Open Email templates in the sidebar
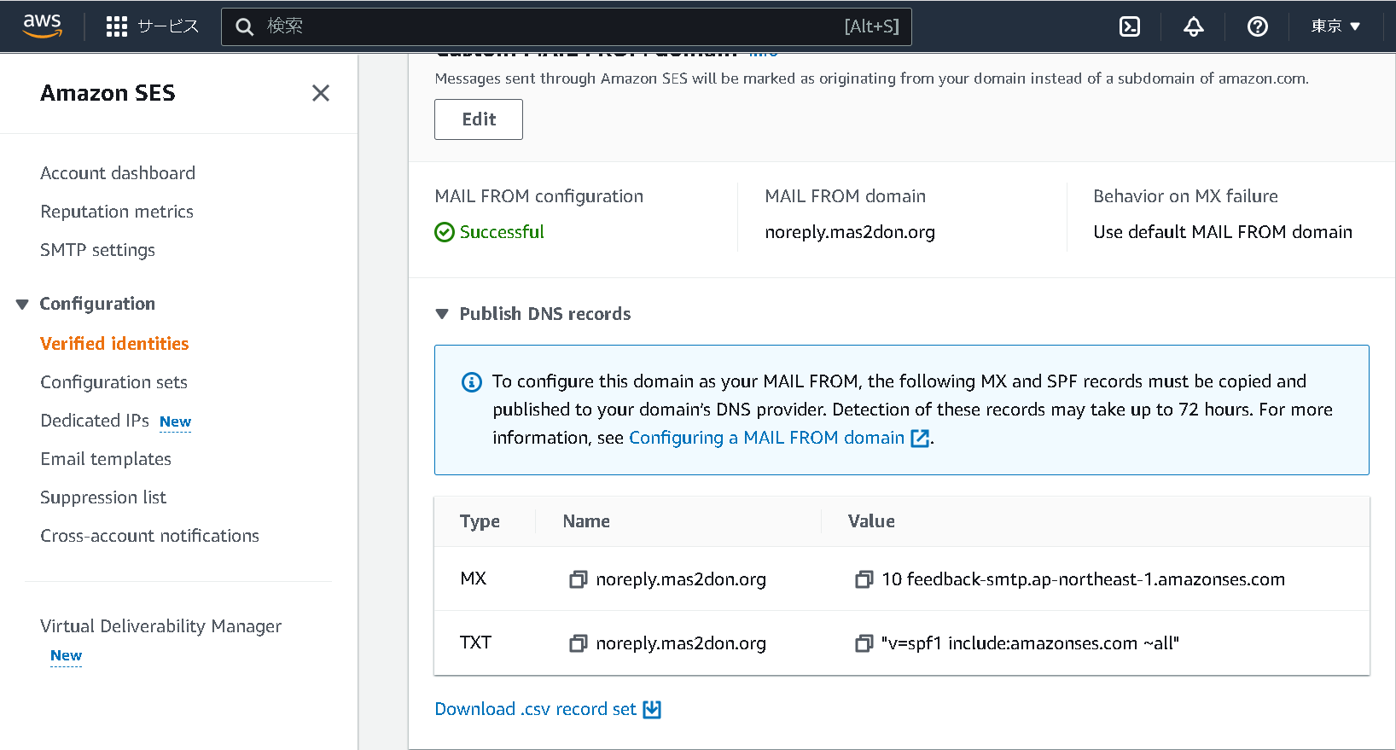 point(106,459)
